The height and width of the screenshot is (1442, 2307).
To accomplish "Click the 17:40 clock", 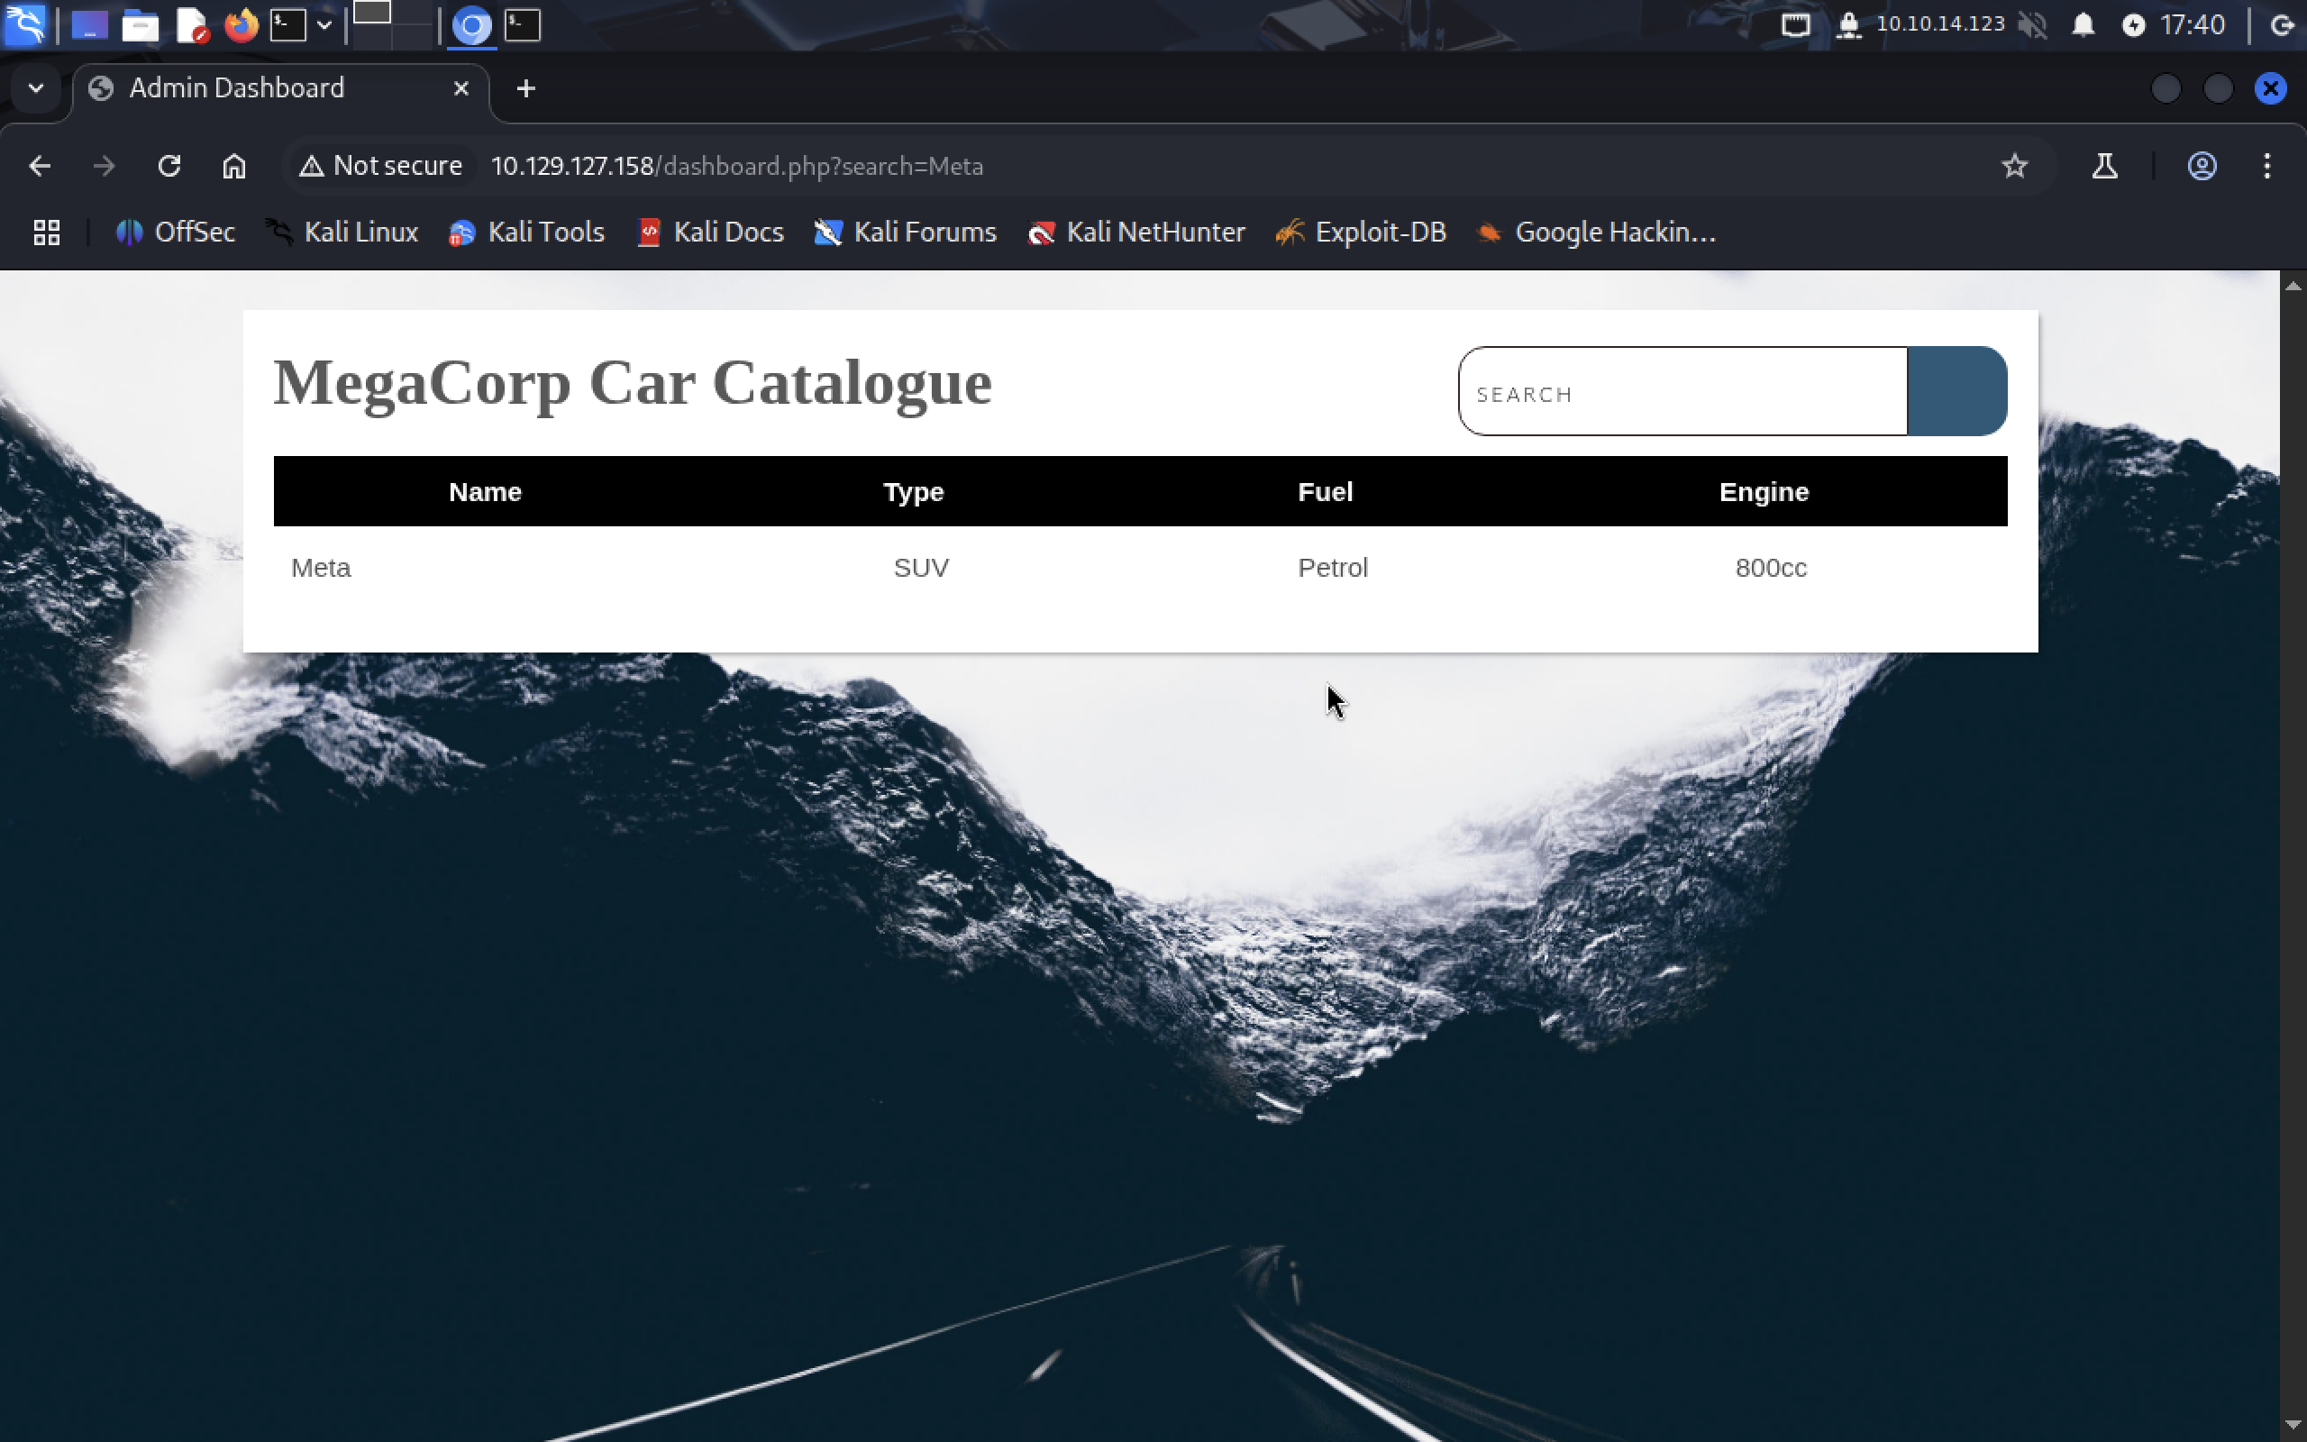I will [2193, 23].
